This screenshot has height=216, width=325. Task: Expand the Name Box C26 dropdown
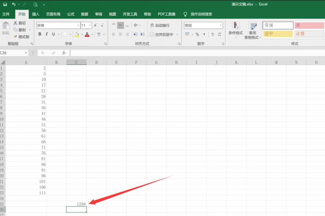[26, 53]
